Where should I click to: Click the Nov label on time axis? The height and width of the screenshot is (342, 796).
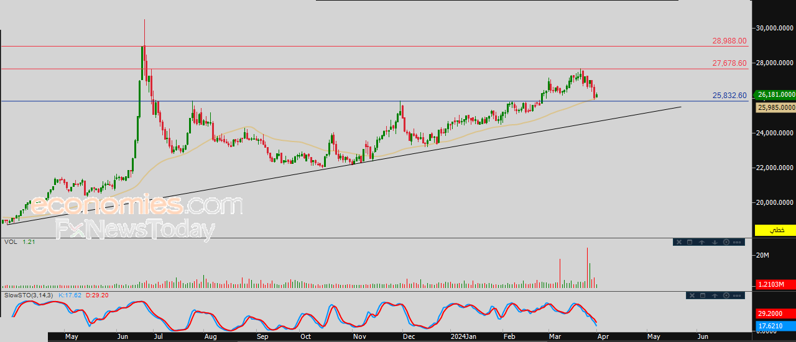coord(359,336)
